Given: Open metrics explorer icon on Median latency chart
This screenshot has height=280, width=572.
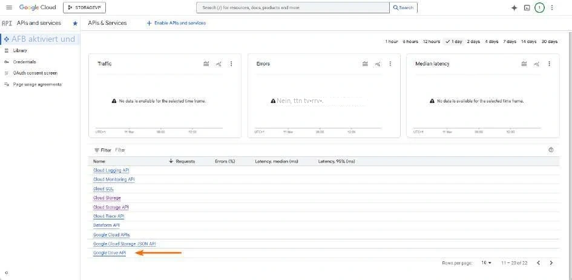Looking at the screenshot, I should point(536,64).
